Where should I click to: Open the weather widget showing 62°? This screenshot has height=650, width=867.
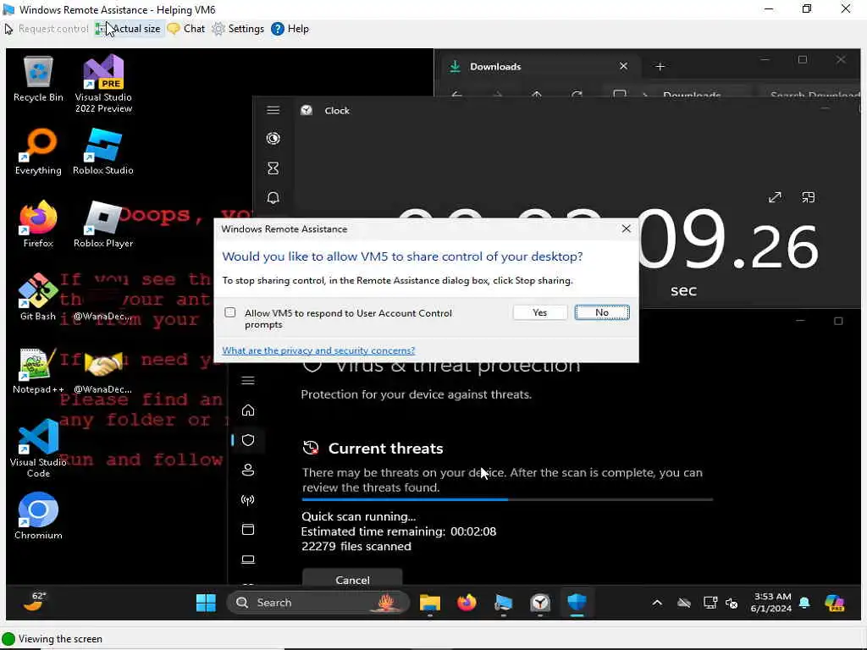(34, 602)
